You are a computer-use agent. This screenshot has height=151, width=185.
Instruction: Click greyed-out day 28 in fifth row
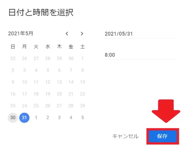coord(71,106)
